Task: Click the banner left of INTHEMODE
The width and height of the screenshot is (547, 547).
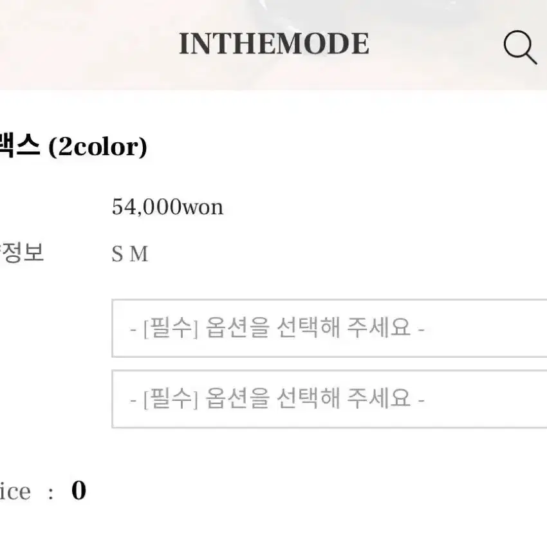Action: pyautogui.click(x=89, y=44)
